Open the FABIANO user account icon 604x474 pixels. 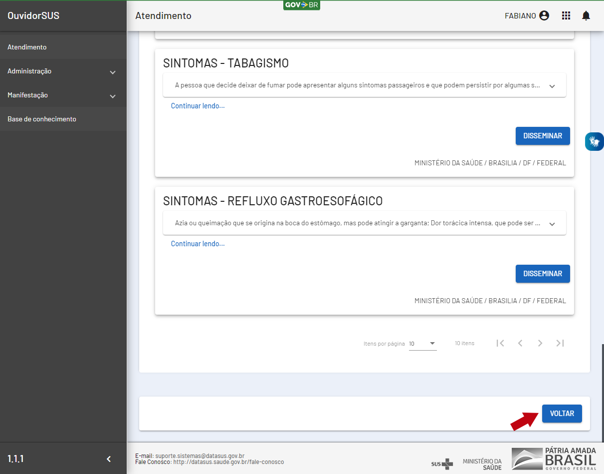tap(544, 15)
